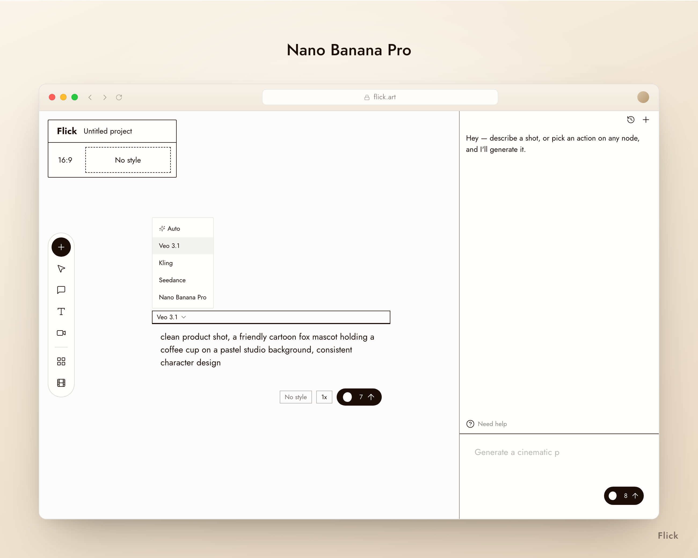Submit the prompt with 7 credits button
The height and width of the screenshot is (558, 698).
click(x=359, y=397)
